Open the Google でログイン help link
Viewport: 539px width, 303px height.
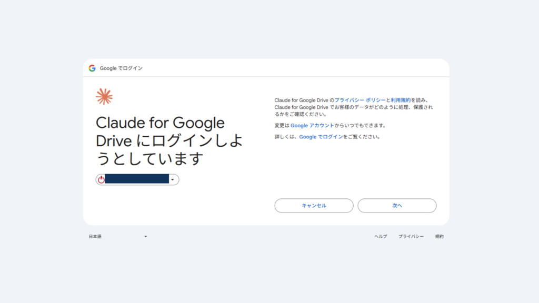point(321,137)
